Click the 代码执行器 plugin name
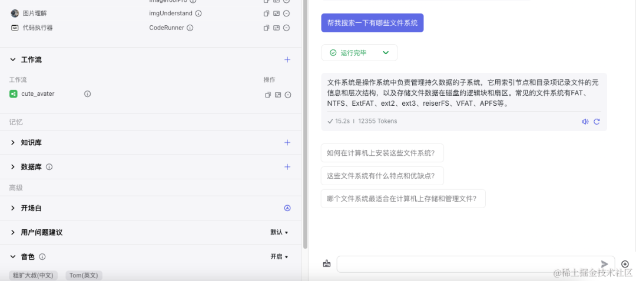Image resolution: width=636 pixels, height=281 pixels. (38, 28)
